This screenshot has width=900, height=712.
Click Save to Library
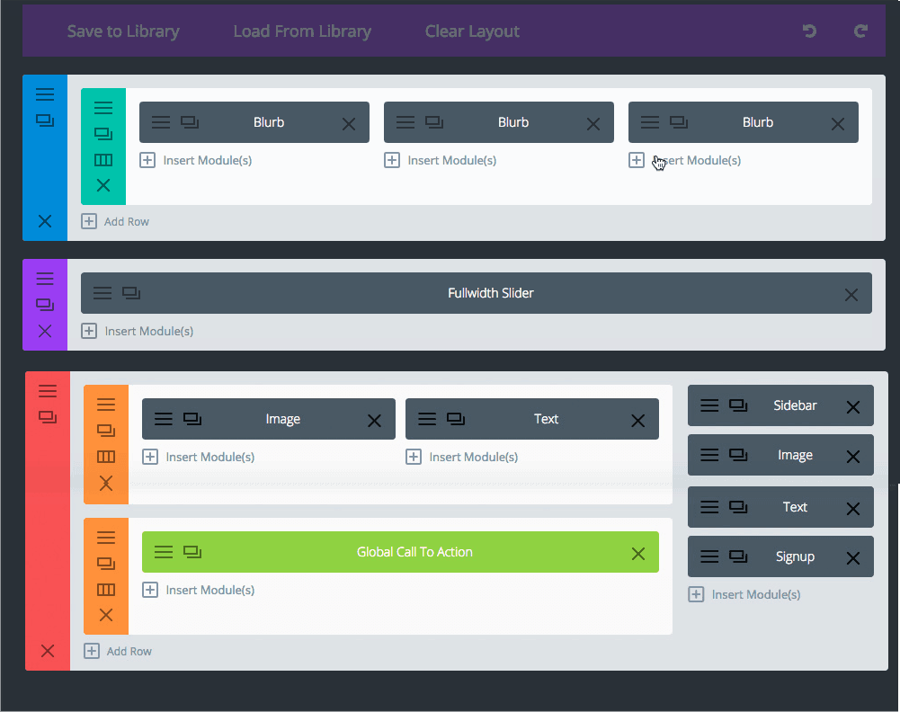(123, 31)
